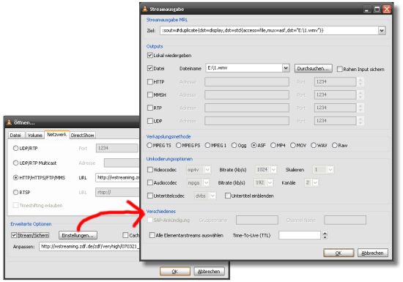403x282 pixels.
Task: Click the Time-To-Live (TTL) input field
Action: pyautogui.click(x=300, y=235)
